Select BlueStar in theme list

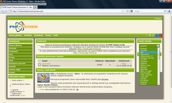[148, 69]
